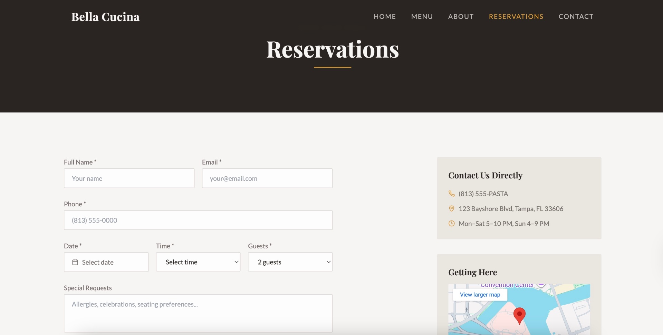Focus the Special Requests text area
The height and width of the screenshot is (335, 663).
pyautogui.click(x=198, y=313)
